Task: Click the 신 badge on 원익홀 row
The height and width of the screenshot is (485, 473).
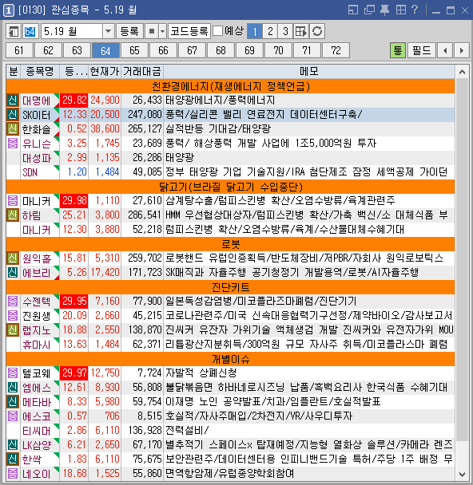Action: (13, 258)
